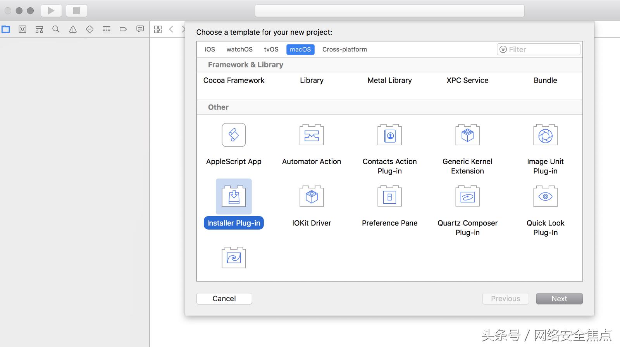Choose the Bundle template
Image resolution: width=620 pixels, height=347 pixels.
545,80
